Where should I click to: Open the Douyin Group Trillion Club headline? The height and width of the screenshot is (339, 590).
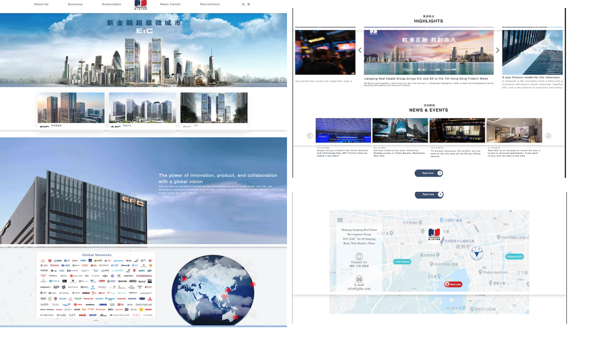click(343, 153)
